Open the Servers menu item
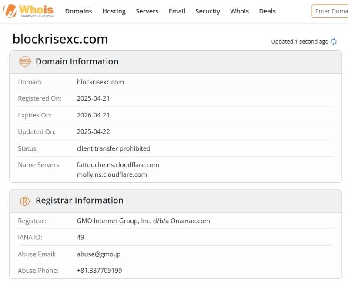Viewport: 348px width, 285px height. pyautogui.click(x=147, y=11)
